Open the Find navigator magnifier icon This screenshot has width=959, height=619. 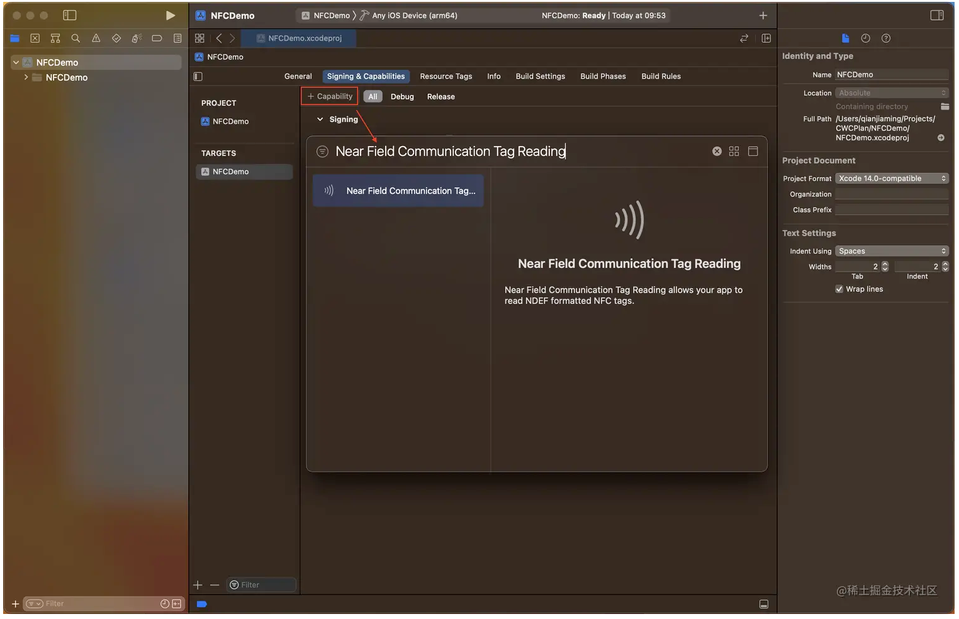76,38
